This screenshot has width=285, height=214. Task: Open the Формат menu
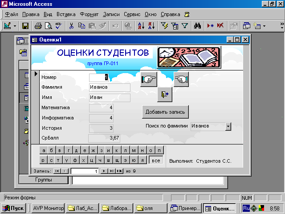(x=89, y=14)
